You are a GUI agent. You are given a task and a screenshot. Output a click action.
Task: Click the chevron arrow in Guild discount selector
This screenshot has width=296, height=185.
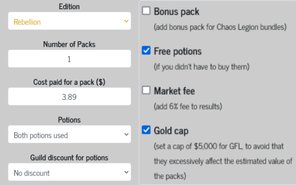coord(126,172)
